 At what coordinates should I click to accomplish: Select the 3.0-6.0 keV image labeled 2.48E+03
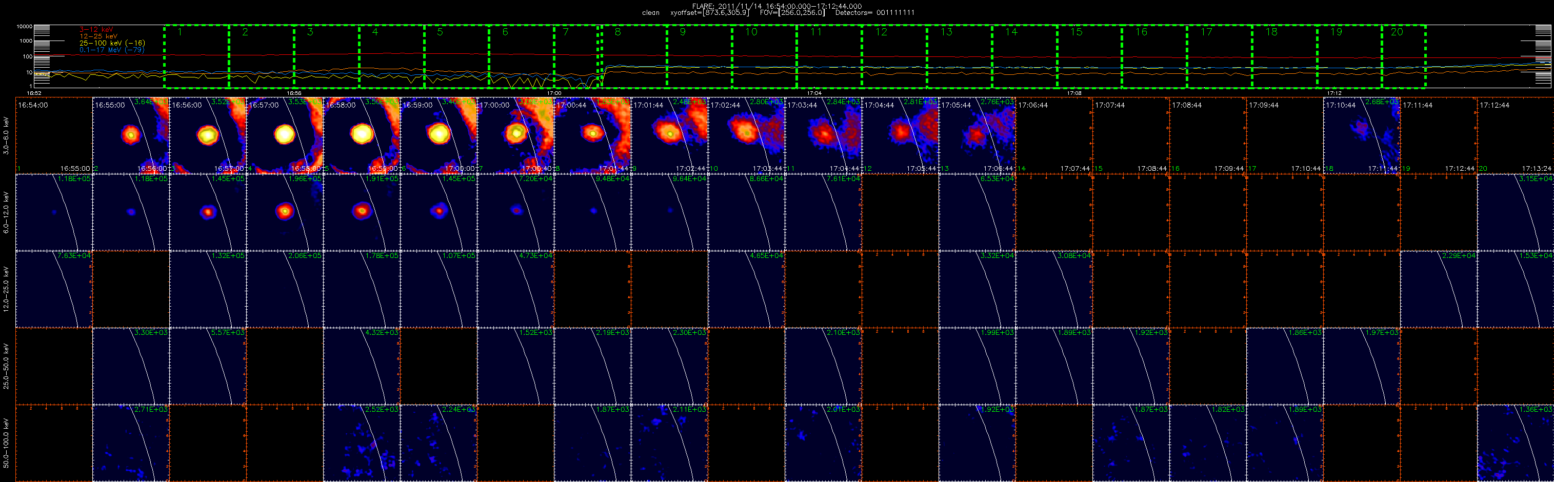pos(670,135)
